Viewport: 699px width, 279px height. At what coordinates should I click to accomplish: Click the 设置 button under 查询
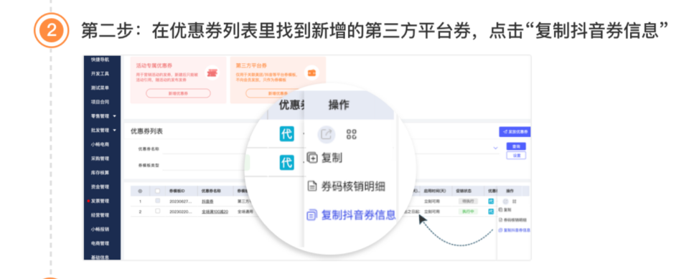(x=516, y=156)
